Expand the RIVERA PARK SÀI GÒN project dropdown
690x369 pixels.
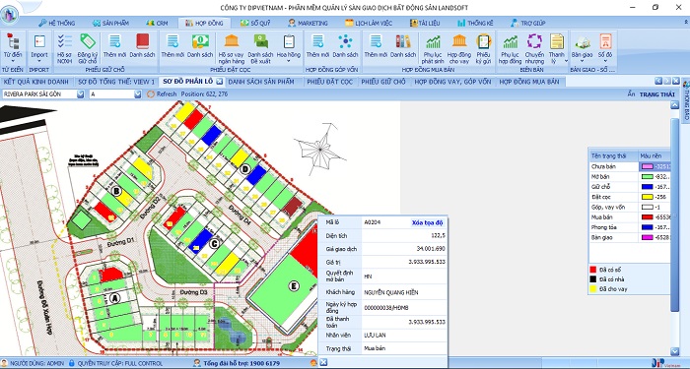(80, 94)
